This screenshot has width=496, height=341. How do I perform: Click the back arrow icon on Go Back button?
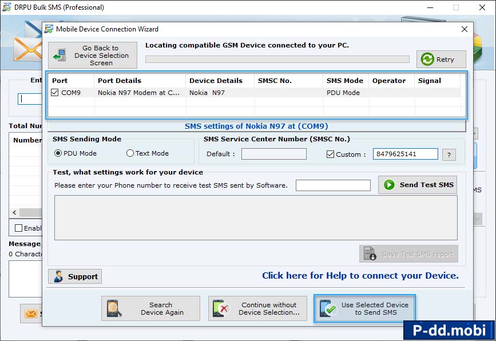click(59, 55)
